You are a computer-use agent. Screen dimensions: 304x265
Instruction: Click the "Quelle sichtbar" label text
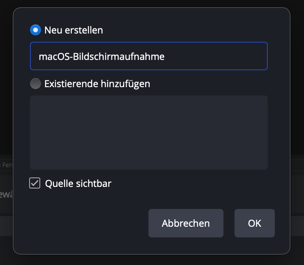tap(78, 183)
